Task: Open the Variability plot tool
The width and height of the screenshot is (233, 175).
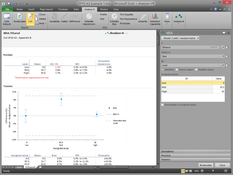Action: pyautogui.click(x=54, y=18)
